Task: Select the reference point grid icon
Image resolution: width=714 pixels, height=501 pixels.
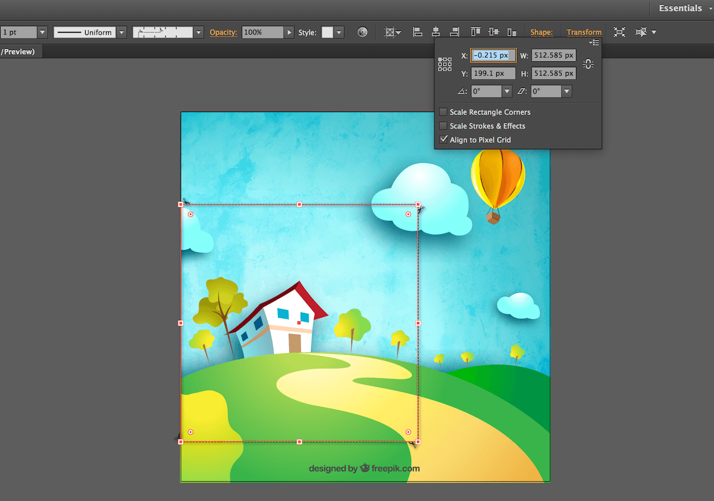Action: [445, 64]
